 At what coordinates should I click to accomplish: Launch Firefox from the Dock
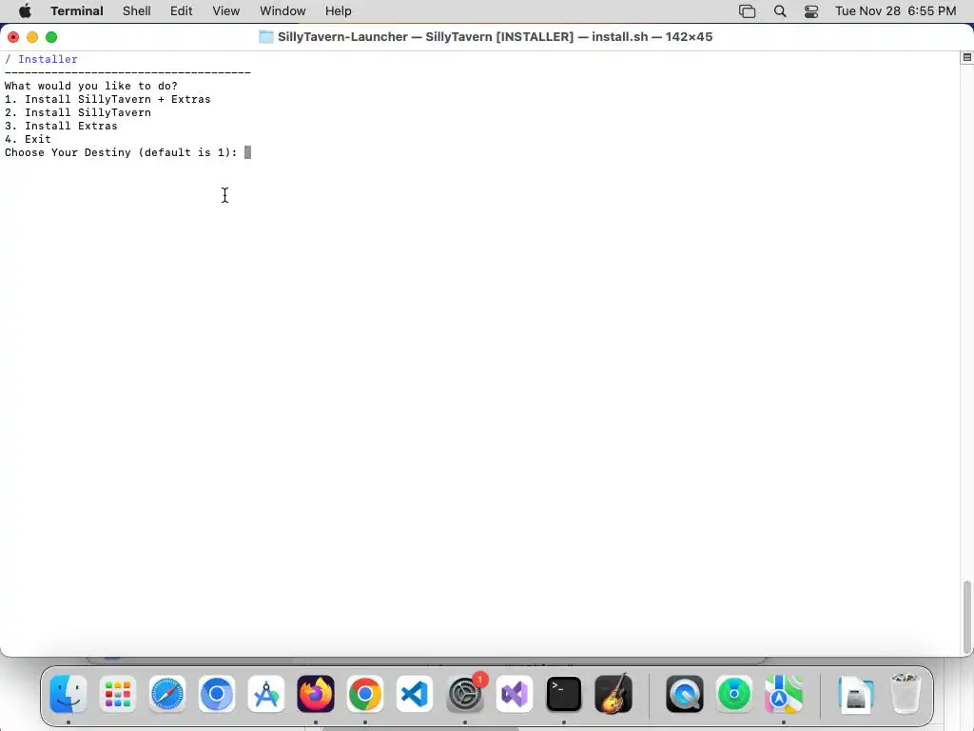point(316,694)
